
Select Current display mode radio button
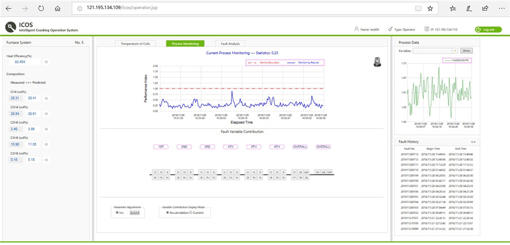coord(190,213)
